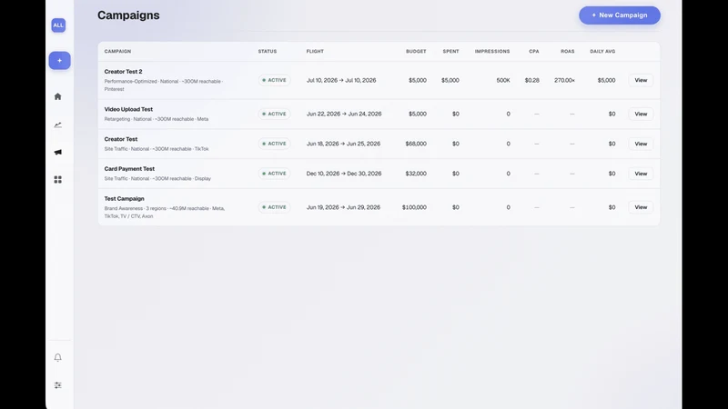This screenshot has width=728, height=409.
Task: Click Active status badge for Card Payment Test
Action: coord(274,174)
